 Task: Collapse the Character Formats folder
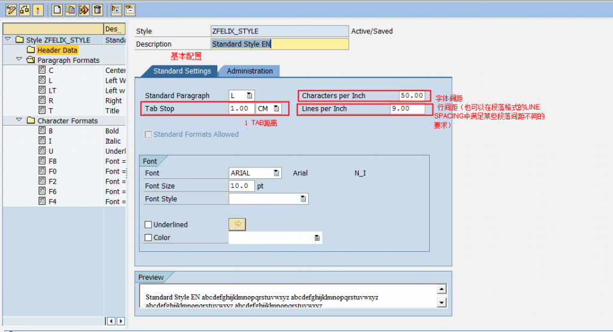tap(19, 120)
